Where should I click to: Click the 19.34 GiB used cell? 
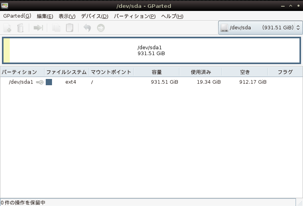click(209, 82)
